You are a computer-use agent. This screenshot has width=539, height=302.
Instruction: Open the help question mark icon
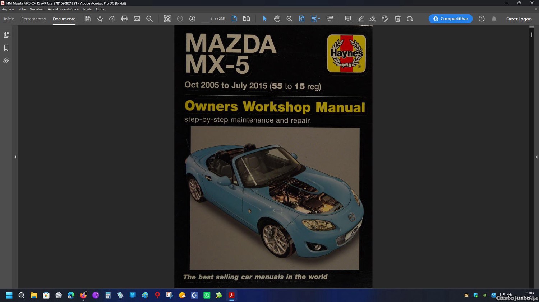click(x=482, y=19)
